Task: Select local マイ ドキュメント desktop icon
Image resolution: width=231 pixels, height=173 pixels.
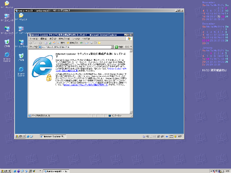Action: click(7, 5)
